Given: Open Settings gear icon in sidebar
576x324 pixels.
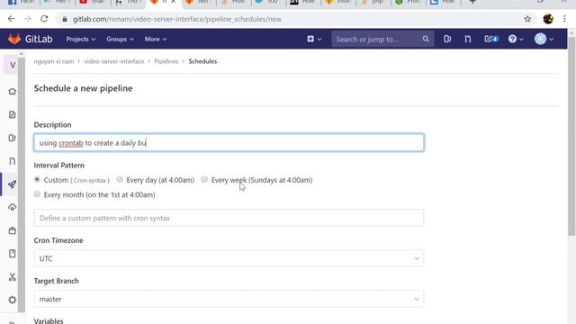Looking at the screenshot, I should coord(12,300).
